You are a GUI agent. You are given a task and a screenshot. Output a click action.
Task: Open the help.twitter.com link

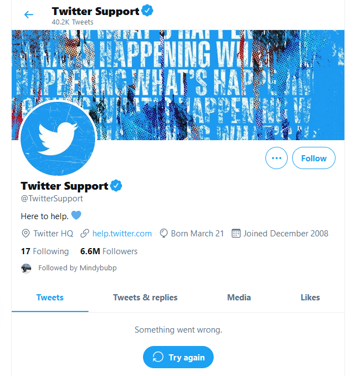[x=122, y=234]
